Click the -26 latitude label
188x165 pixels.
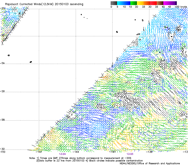tap(2, 91)
